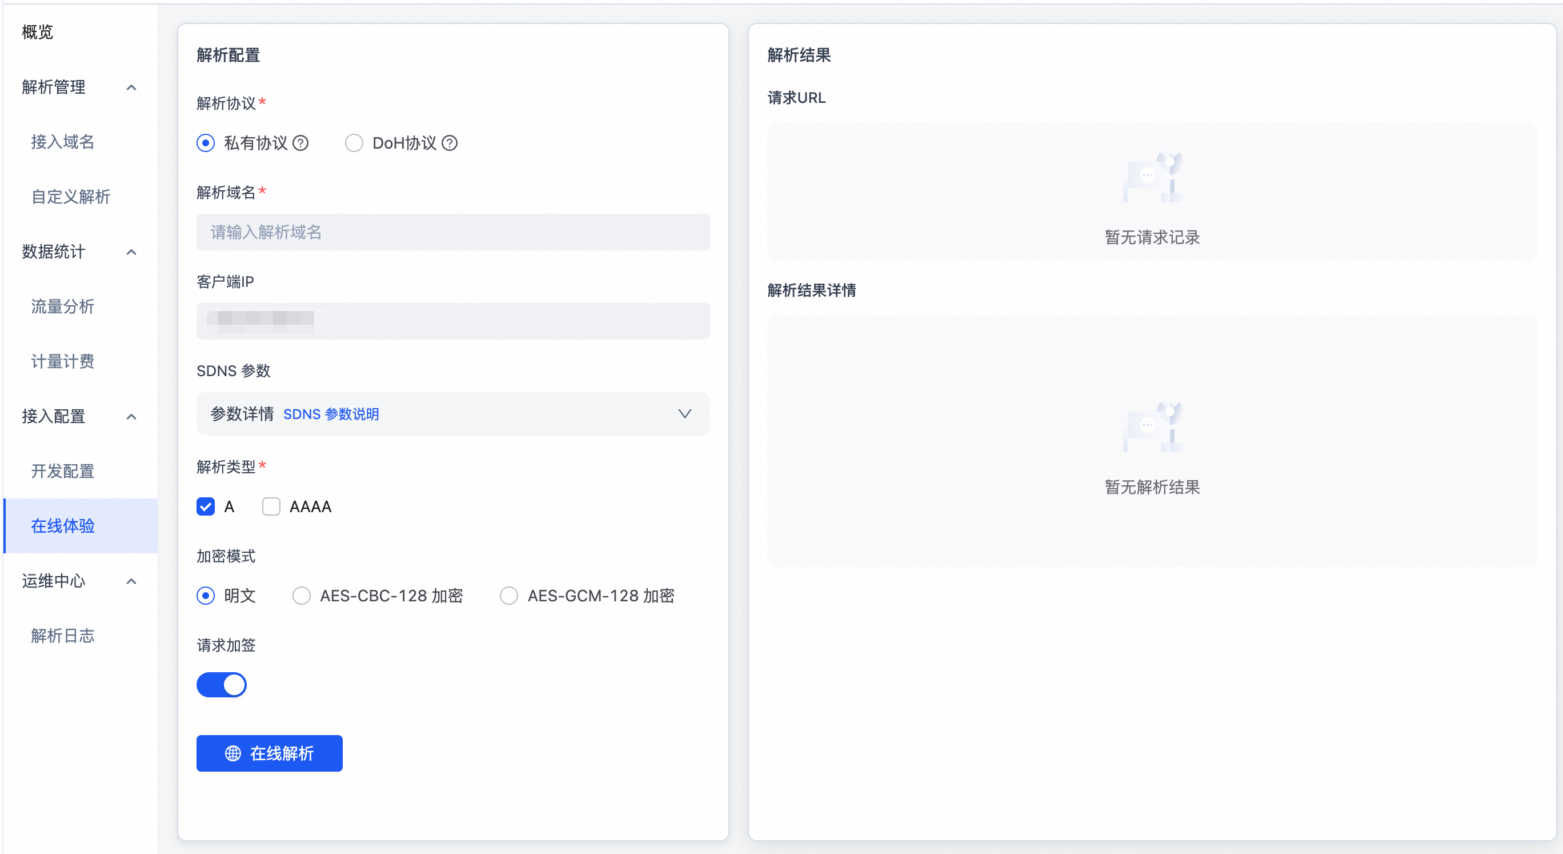1563x854 pixels.
Task: Expand the 参数详情 SDNS dropdown arrow
Action: (x=684, y=414)
